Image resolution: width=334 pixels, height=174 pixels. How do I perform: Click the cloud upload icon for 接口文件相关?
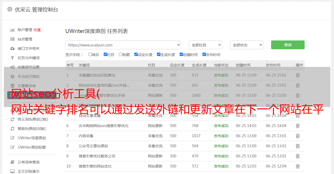[12, 48]
